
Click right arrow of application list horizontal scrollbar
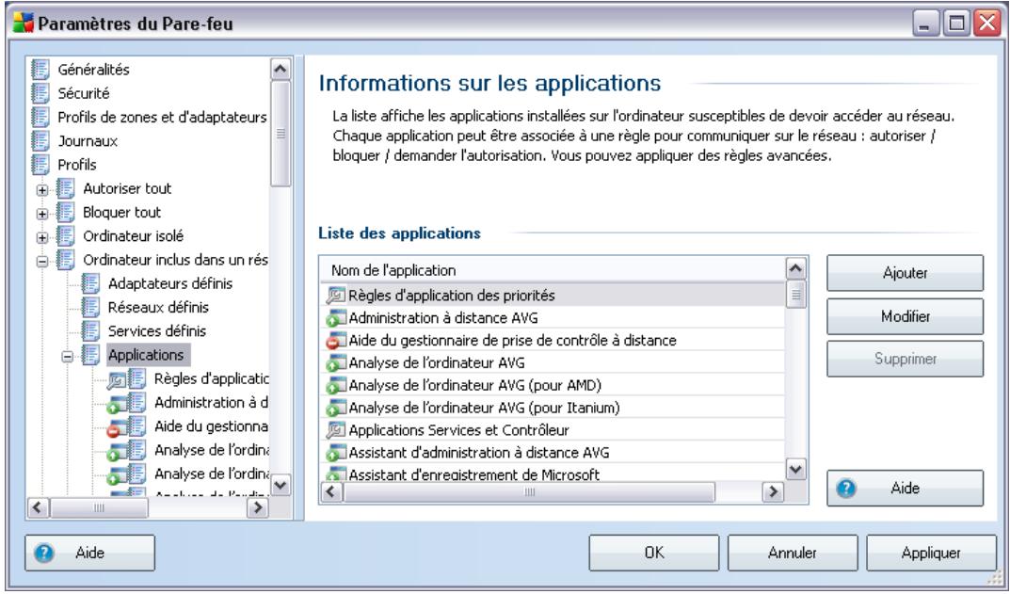point(772,492)
